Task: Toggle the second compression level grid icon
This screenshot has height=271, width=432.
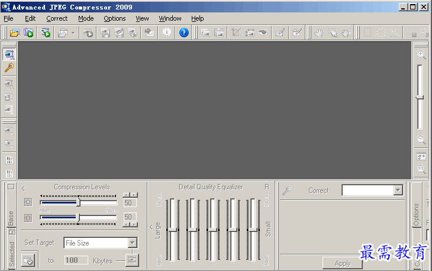Action: (28, 218)
